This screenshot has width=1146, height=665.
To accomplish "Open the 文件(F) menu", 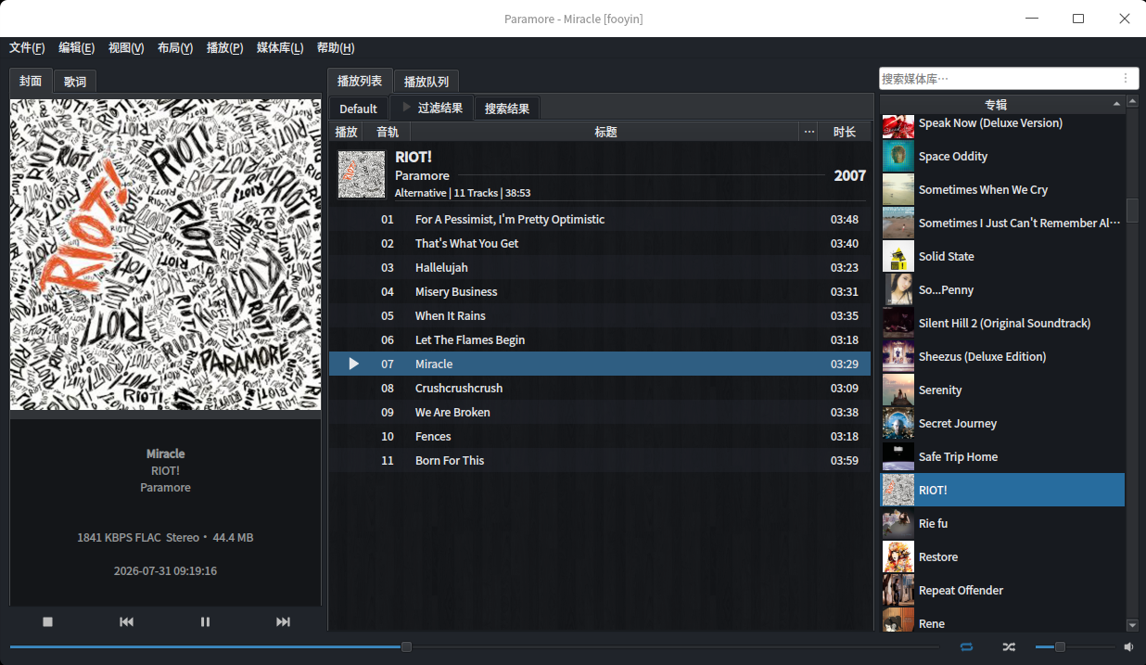I will click(x=27, y=48).
